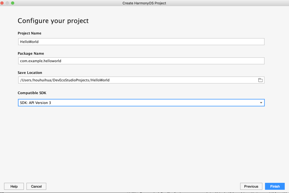Focus the Save Location path text field
This screenshot has width=289, height=193.
pos(137,80)
